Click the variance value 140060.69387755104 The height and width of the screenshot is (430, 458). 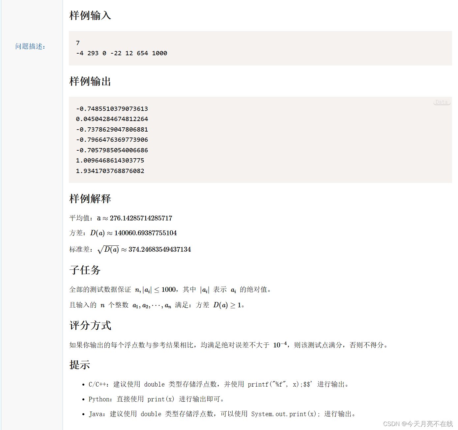click(145, 233)
